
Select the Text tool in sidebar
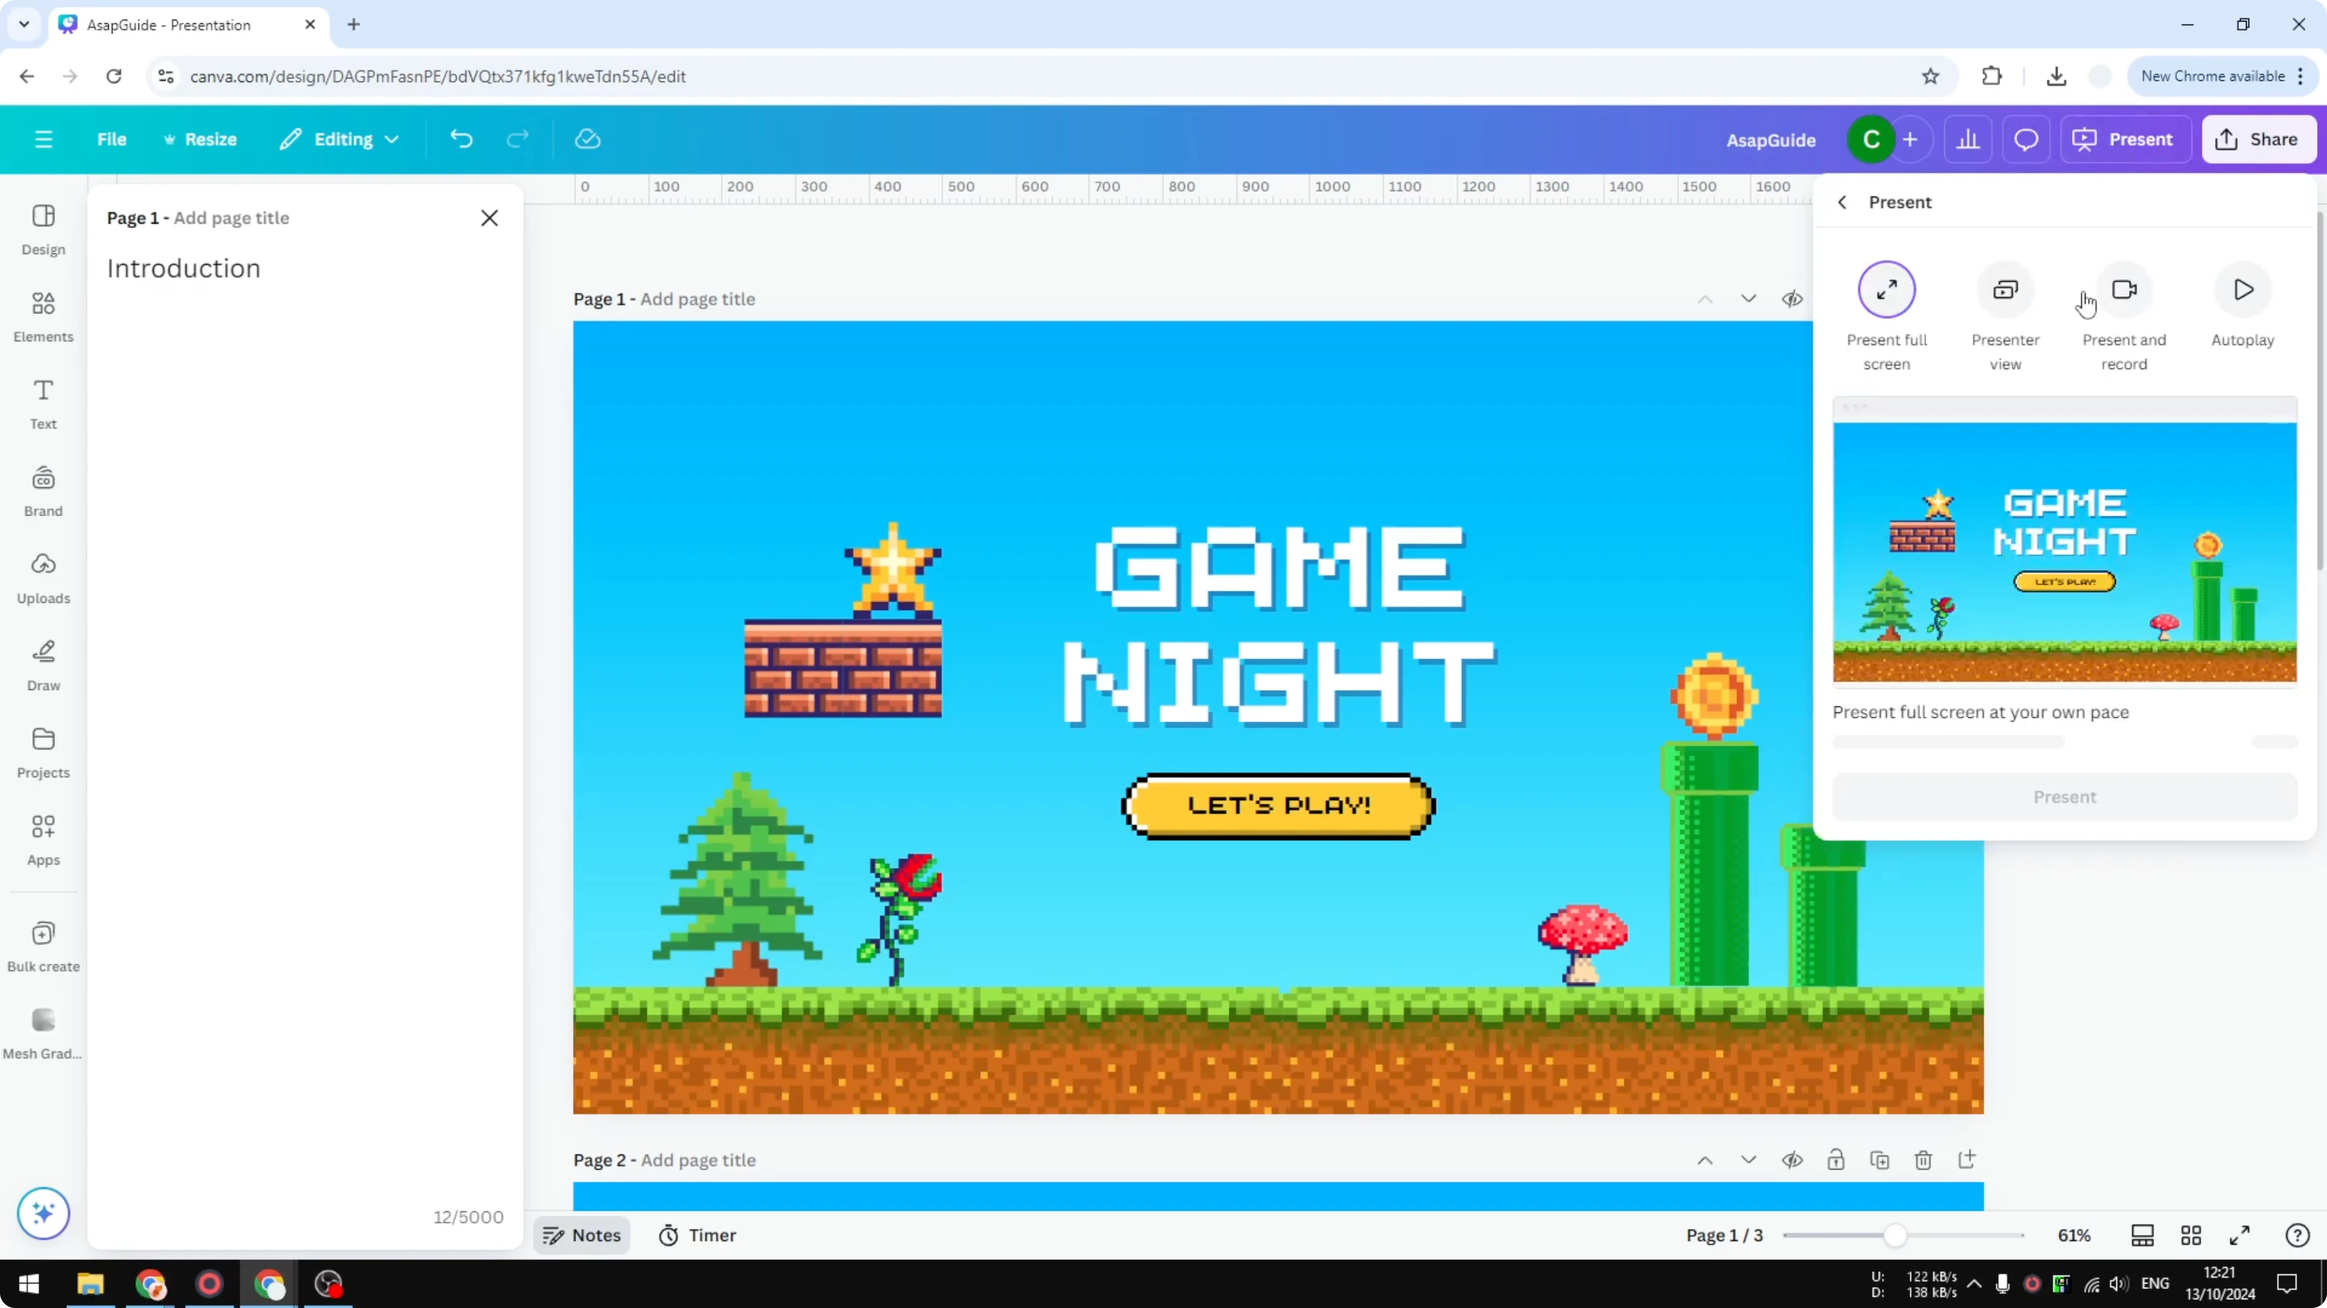44,404
